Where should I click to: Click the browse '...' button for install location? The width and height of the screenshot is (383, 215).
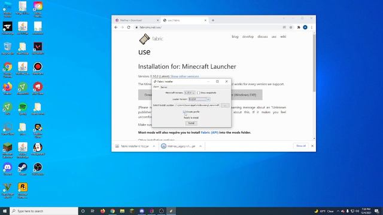click(225, 105)
